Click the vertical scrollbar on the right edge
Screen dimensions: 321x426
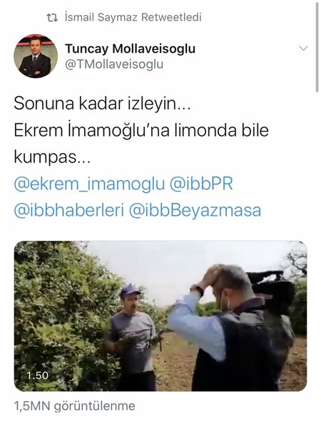317,48
